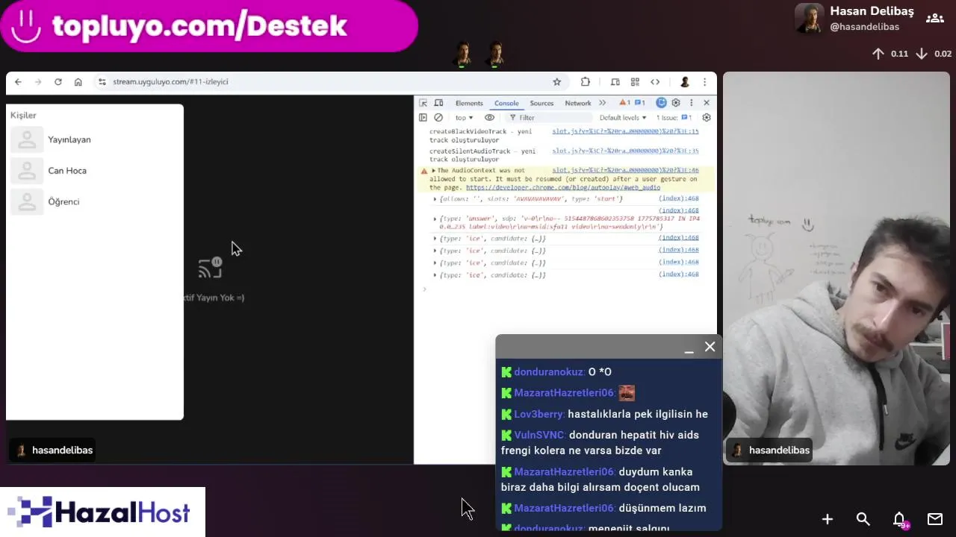Reload the stream.uyguluyo.com page

58,82
